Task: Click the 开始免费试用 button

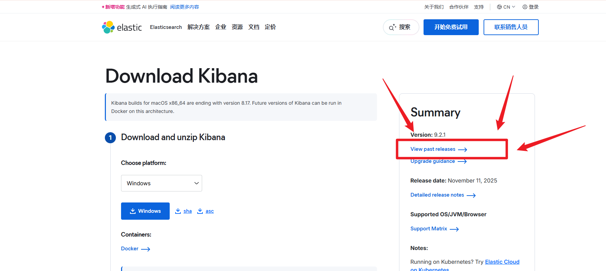Action: (x=451, y=27)
